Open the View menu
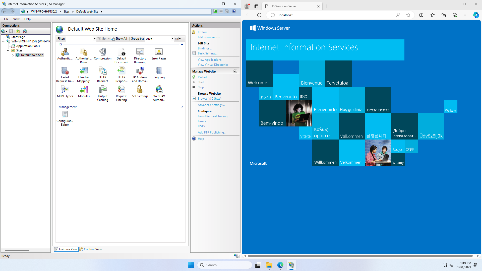This screenshot has height=271, width=482. (x=16, y=19)
